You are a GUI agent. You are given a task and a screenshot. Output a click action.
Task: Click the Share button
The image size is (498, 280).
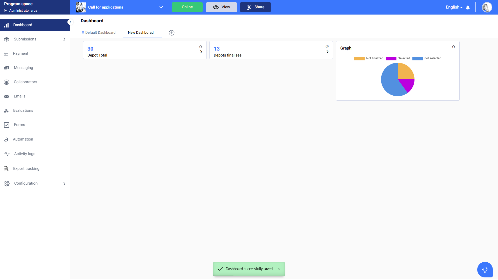(x=255, y=7)
